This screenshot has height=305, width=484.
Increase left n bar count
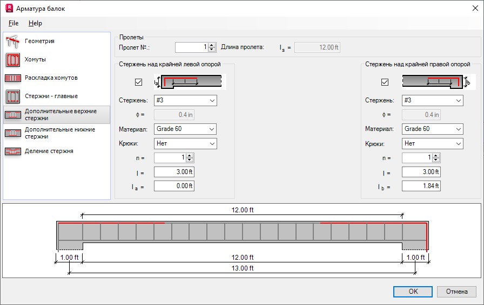pyautogui.click(x=190, y=156)
